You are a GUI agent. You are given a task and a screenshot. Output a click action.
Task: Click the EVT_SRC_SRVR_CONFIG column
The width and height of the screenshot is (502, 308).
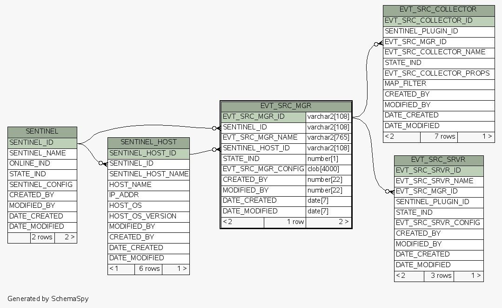(x=438, y=223)
